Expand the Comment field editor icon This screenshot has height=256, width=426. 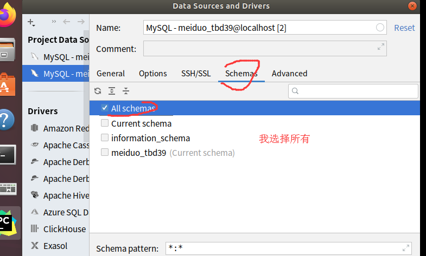pos(381,47)
